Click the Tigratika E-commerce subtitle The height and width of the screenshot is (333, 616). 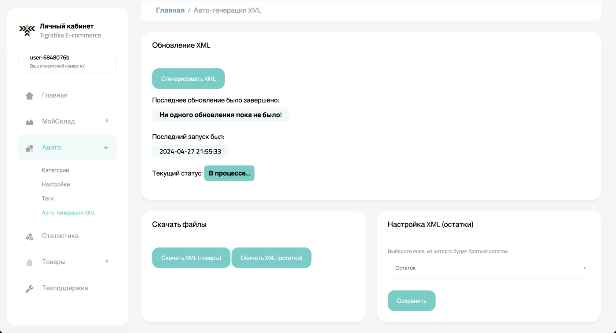[x=70, y=35]
